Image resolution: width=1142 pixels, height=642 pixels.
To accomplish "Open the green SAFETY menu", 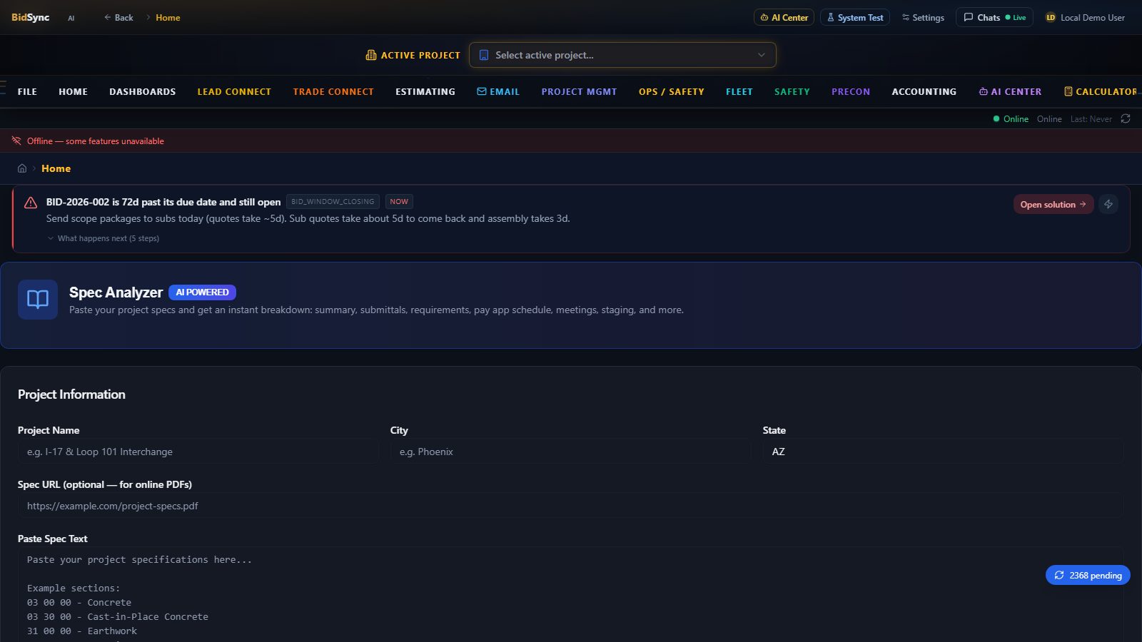I will pos(792,91).
